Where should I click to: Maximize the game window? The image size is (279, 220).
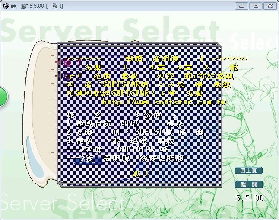(x=256, y=6)
